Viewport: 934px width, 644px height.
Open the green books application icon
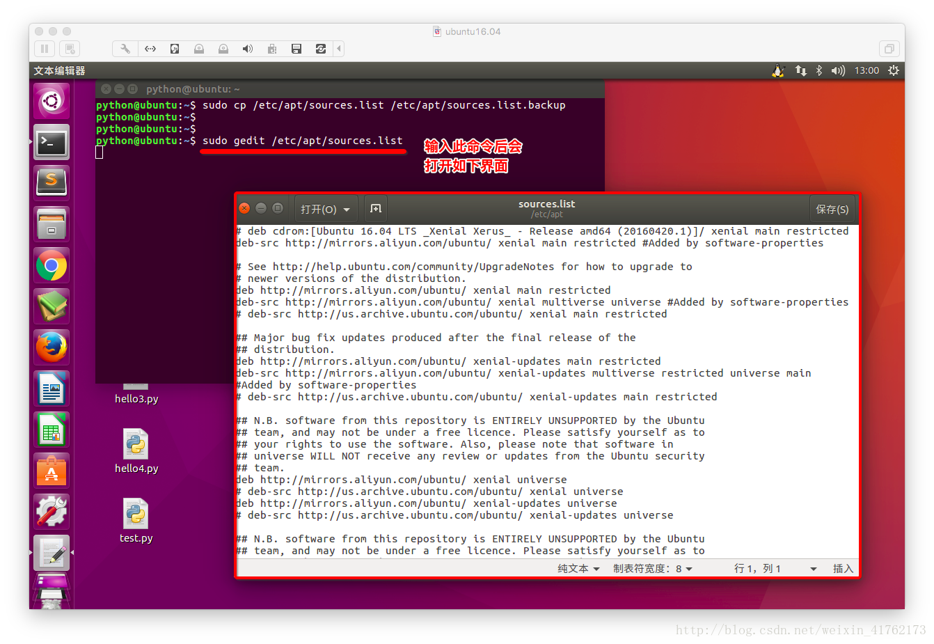[x=52, y=307]
